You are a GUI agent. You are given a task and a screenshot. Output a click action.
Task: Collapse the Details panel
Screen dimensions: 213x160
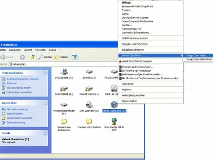pos(44,133)
